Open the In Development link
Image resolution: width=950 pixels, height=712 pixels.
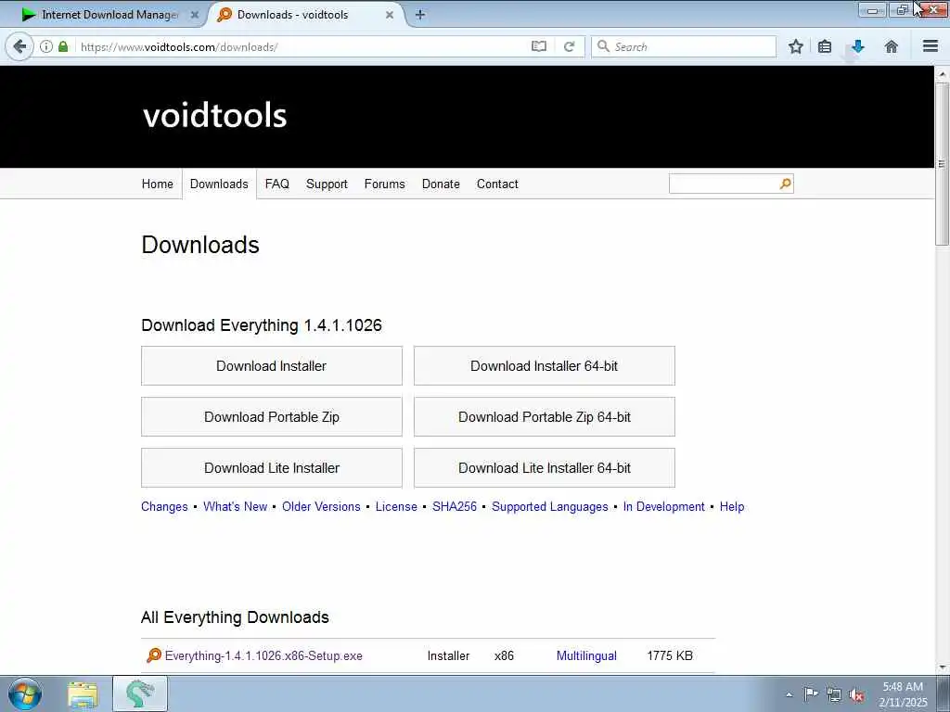pyautogui.click(x=663, y=506)
